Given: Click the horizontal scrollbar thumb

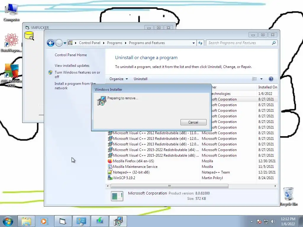Looking at the screenshot, I should coord(170,186).
